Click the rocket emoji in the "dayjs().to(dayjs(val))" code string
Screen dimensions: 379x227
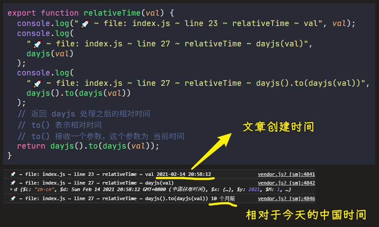tap(37, 84)
